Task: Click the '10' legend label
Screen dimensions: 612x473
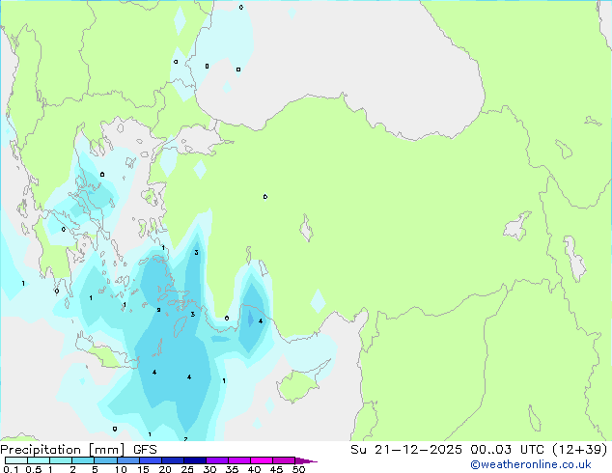Action: pos(121,469)
